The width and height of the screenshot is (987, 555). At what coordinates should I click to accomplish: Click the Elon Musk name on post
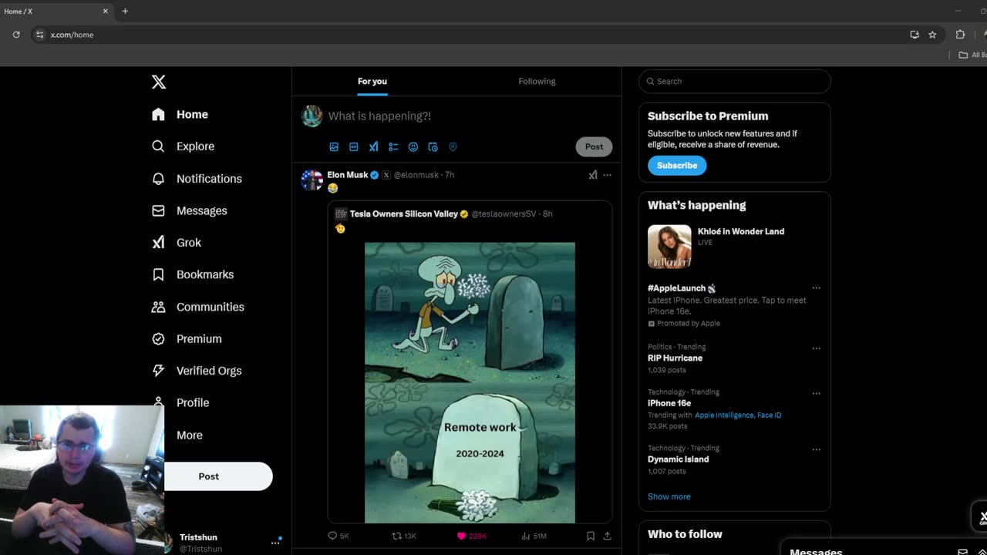pyautogui.click(x=348, y=175)
